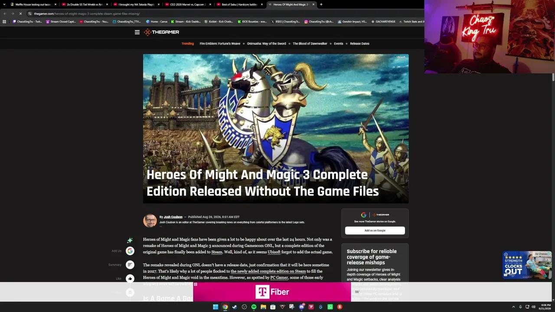Open BSEG | ChaosKingTr bookmark

[x=285, y=22]
